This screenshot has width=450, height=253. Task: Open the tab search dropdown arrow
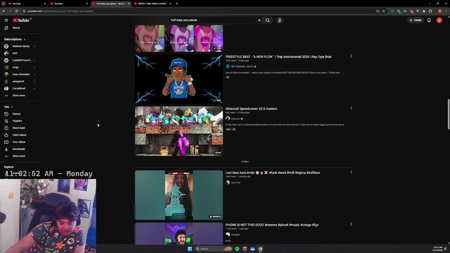(4, 4)
